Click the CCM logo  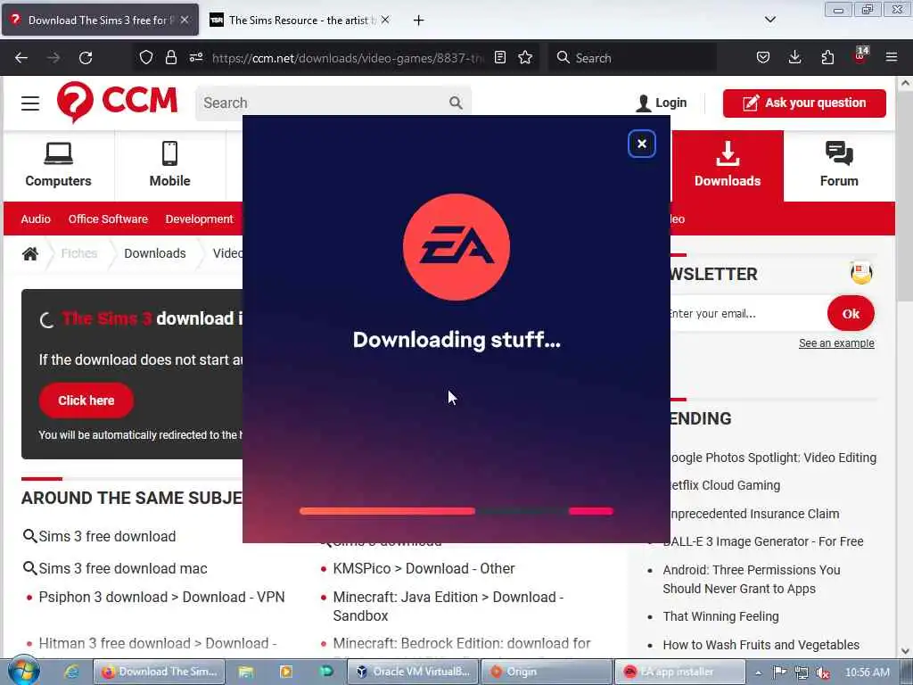(x=117, y=102)
